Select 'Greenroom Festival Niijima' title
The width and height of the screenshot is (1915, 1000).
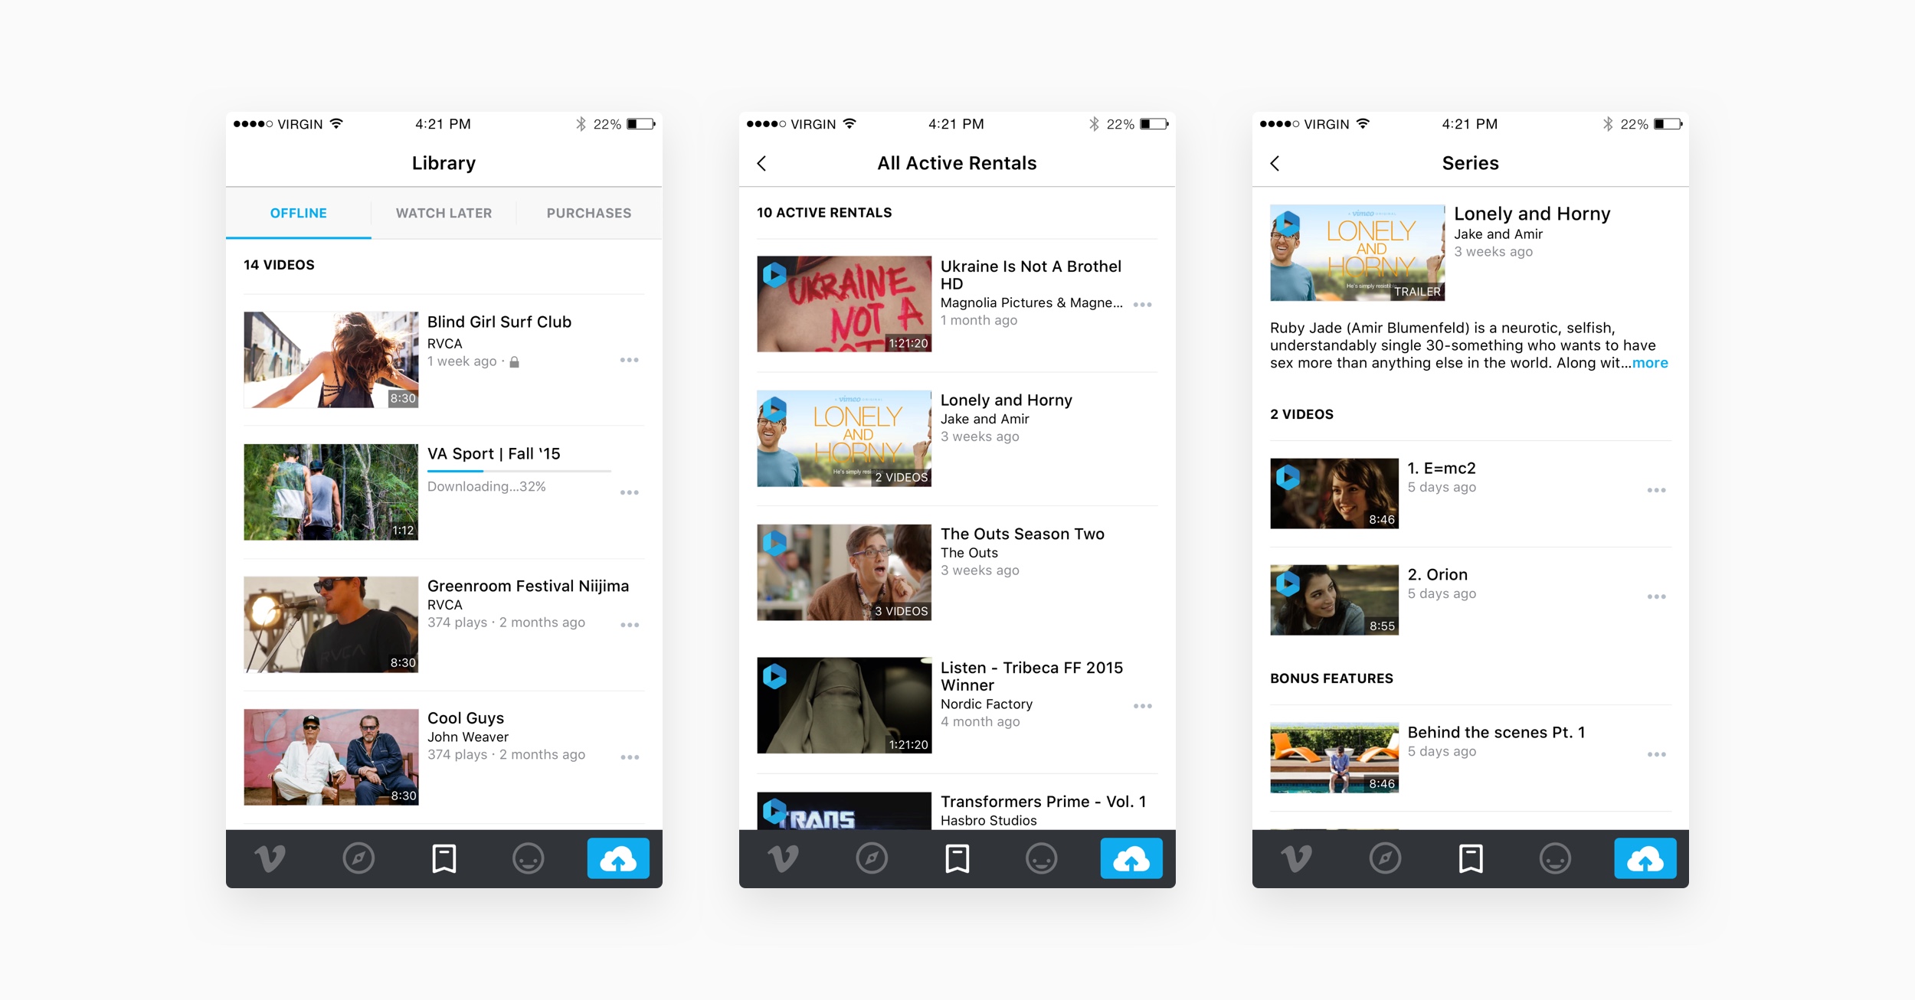[529, 587]
